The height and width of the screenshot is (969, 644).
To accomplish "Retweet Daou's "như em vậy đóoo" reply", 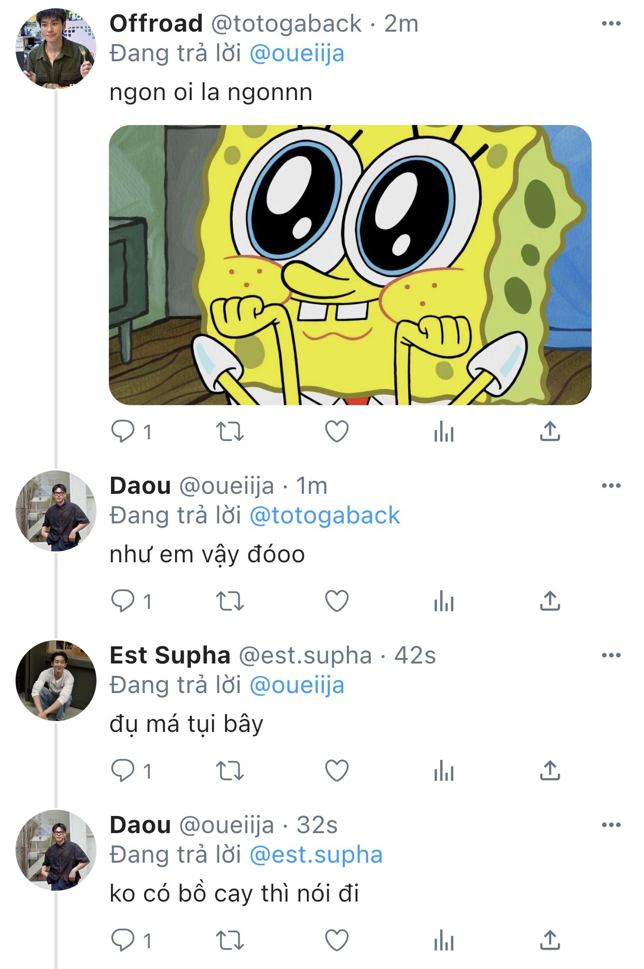I will [x=230, y=601].
